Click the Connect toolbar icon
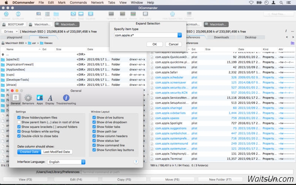The image size is (296, 185). click(x=189, y=14)
